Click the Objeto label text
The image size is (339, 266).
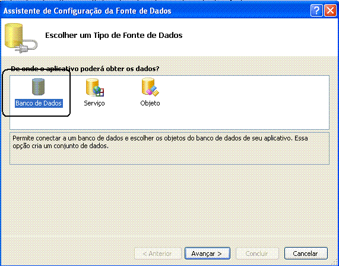coord(150,103)
